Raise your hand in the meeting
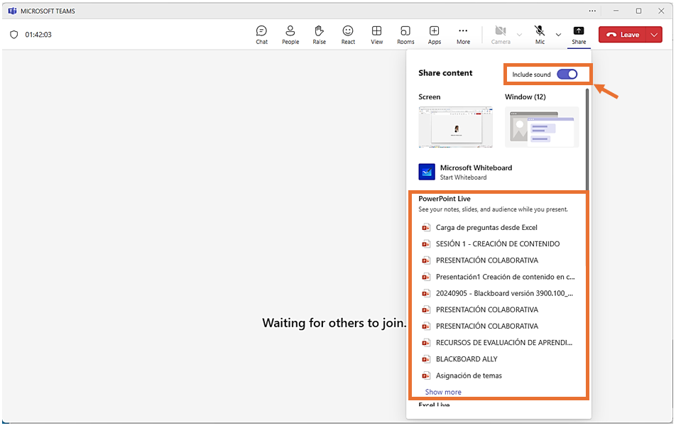This screenshot has height=428, width=676. coord(320,35)
